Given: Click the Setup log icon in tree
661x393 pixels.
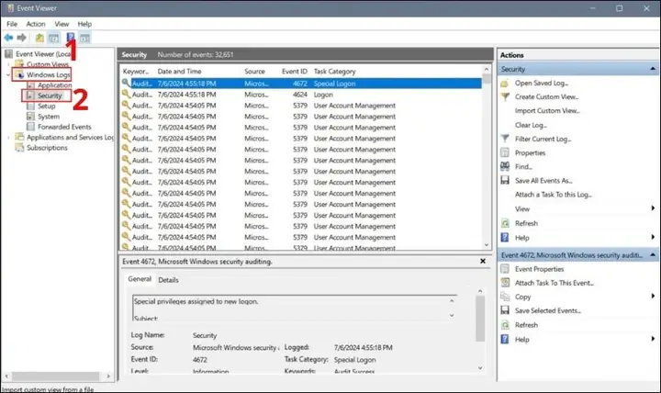Looking at the screenshot, I should click(30, 107).
